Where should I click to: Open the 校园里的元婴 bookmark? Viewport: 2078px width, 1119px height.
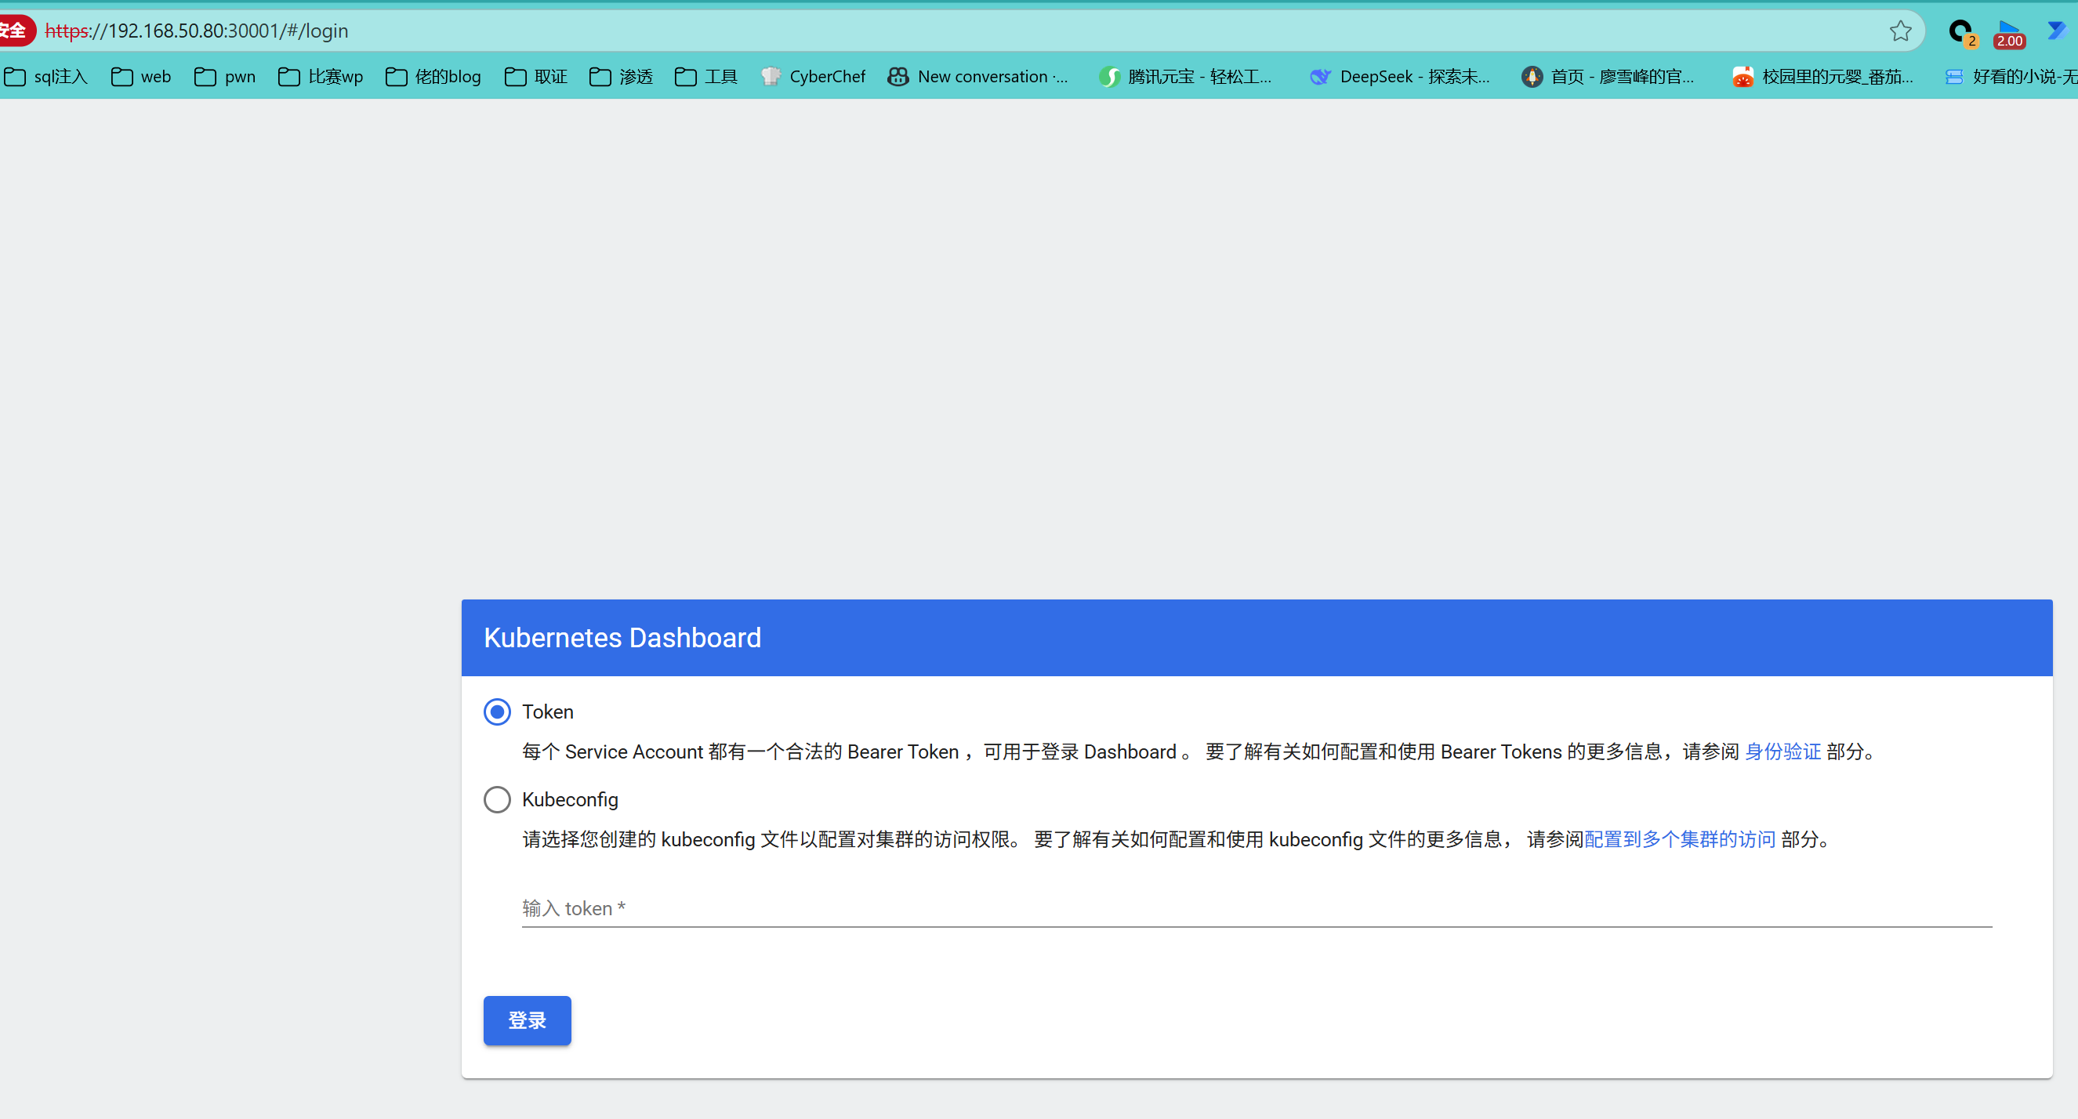coord(1822,77)
